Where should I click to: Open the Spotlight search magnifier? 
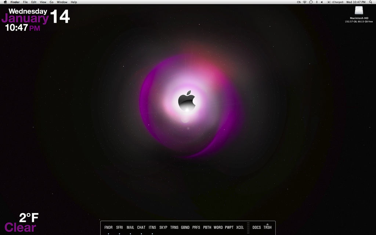pyautogui.click(x=370, y=2)
